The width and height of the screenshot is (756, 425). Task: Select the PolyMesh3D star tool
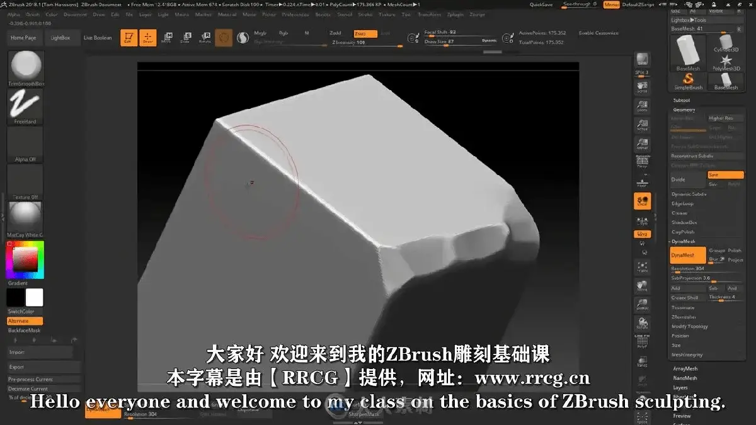pos(726,62)
